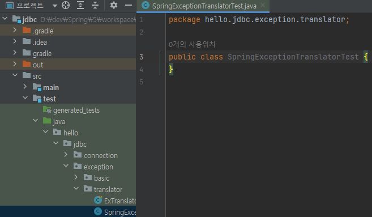Expand the connection package

click(x=66, y=155)
